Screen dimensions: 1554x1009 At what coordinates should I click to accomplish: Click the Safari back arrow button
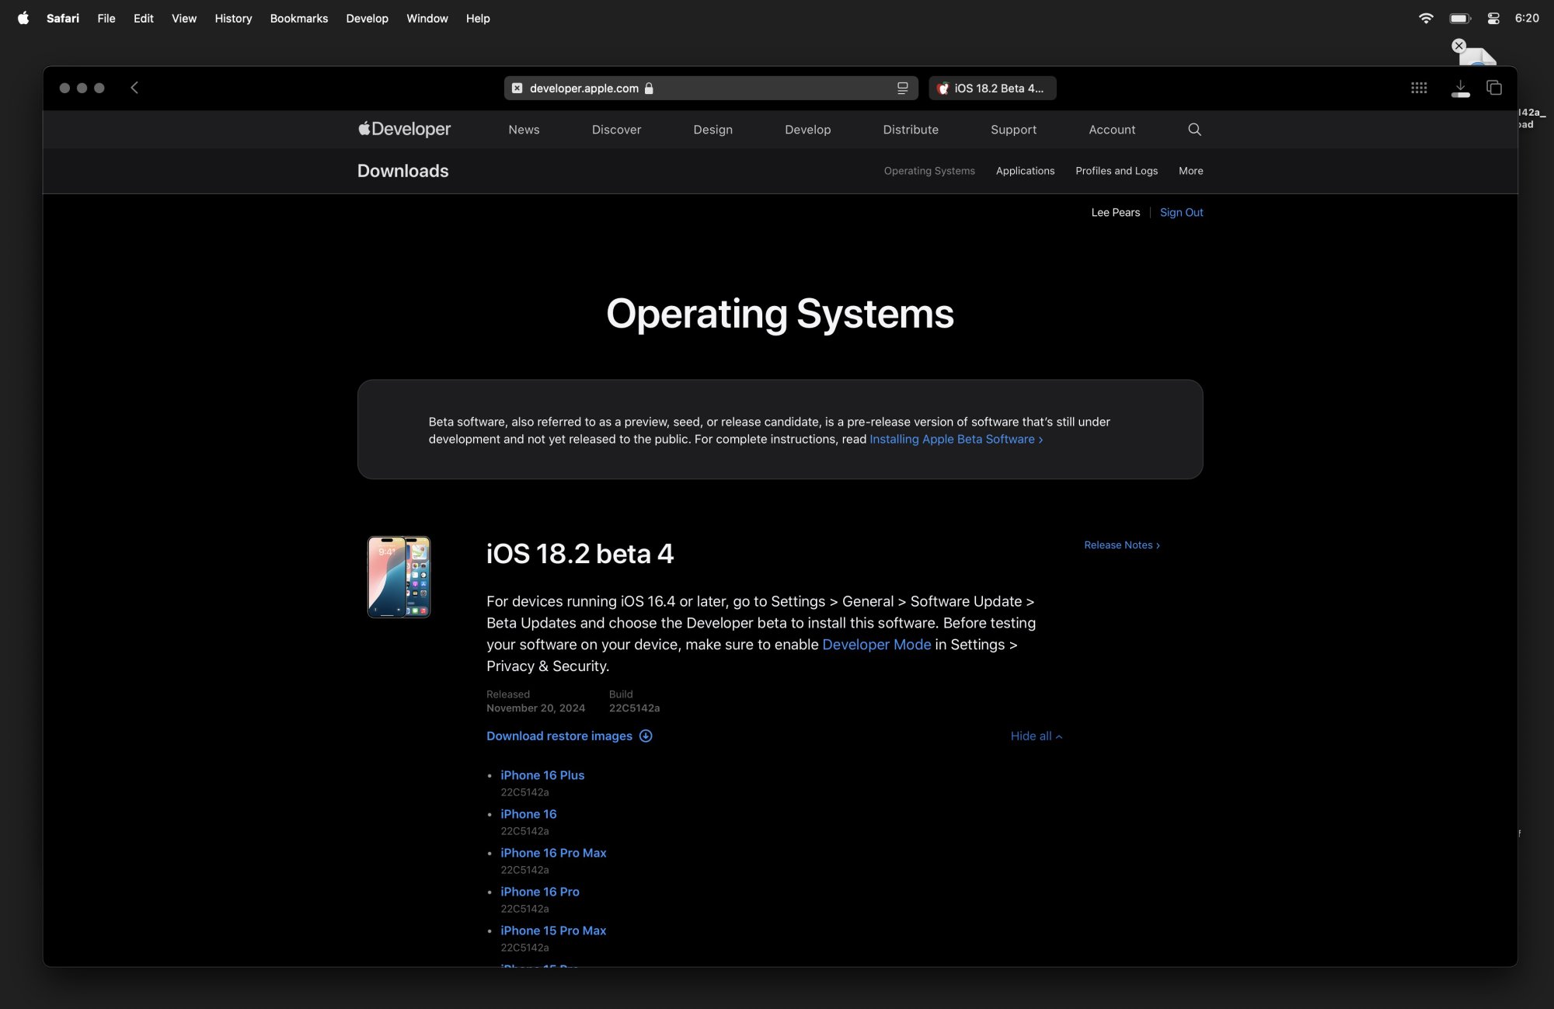tap(134, 88)
